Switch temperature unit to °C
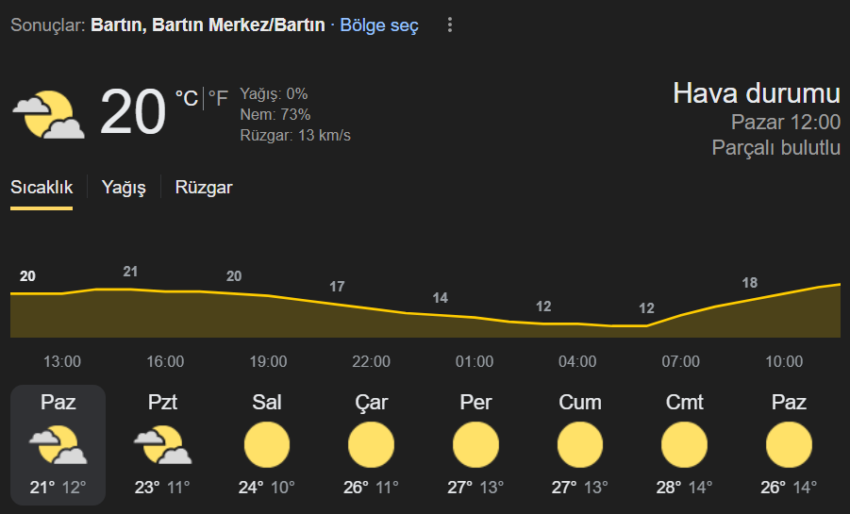 [187, 98]
